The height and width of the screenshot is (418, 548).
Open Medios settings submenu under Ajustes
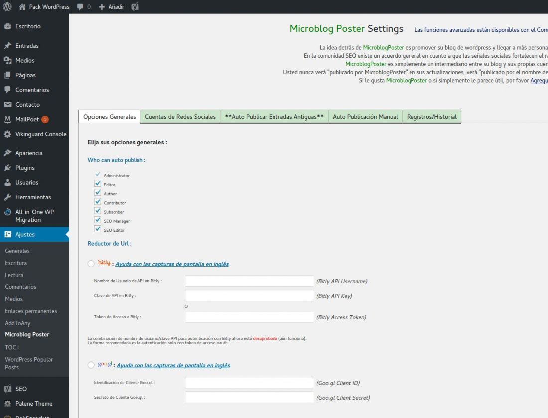14,299
